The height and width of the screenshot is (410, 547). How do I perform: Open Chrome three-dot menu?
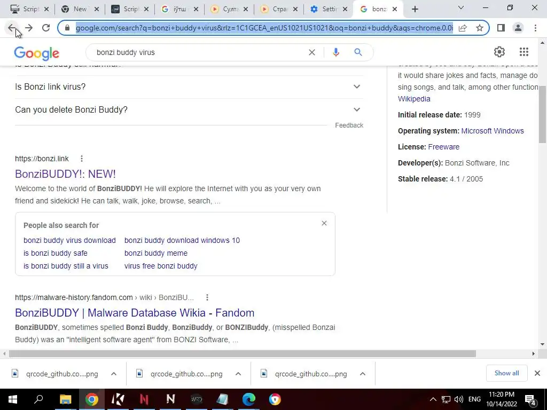coord(535,28)
